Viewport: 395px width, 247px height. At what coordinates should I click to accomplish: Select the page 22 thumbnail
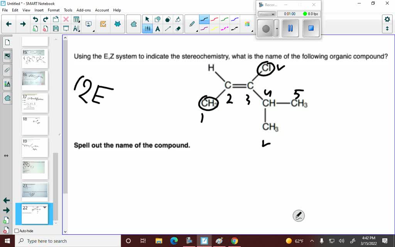point(35,214)
